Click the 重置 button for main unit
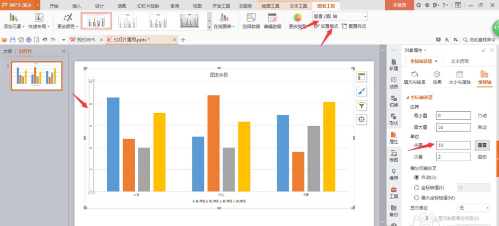Image resolution: width=499 pixels, height=226 pixels. tap(482, 145)
